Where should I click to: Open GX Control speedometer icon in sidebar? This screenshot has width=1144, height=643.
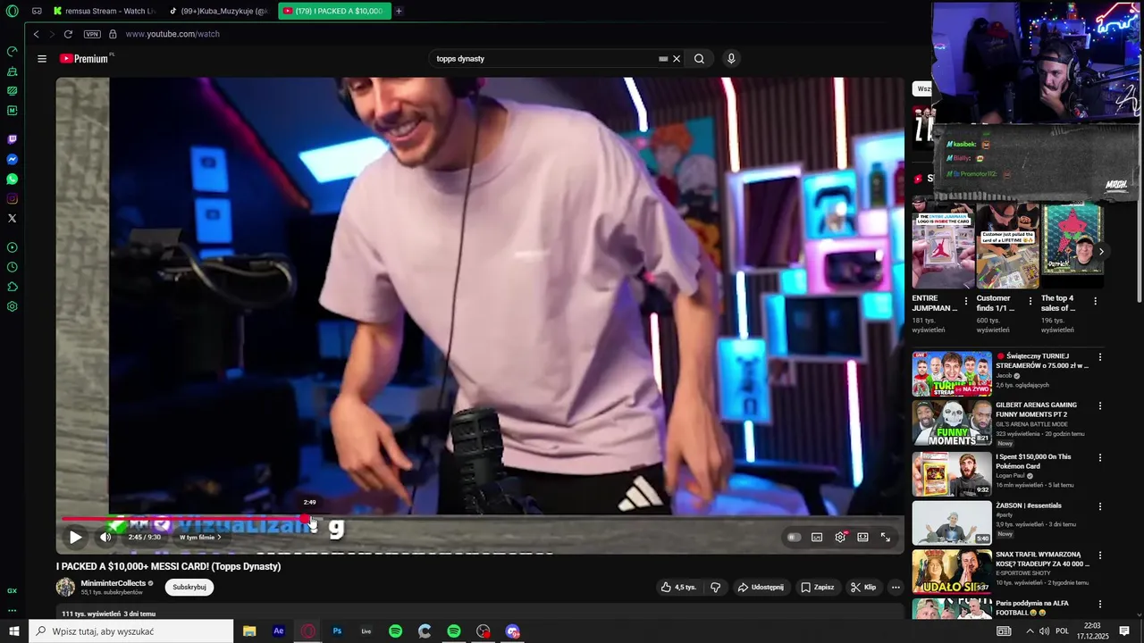(12, 51)
